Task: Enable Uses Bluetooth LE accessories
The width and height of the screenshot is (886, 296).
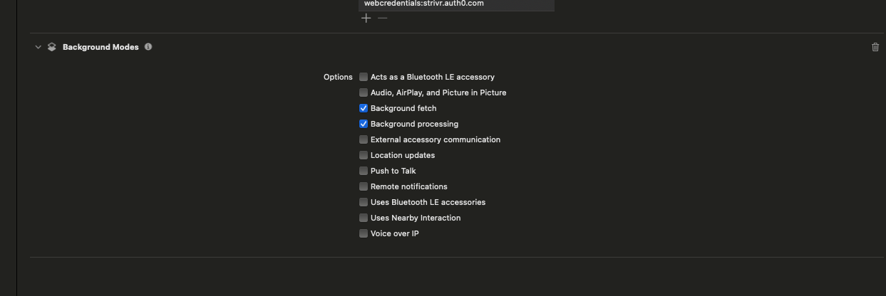Action: click(x=364, y=202)
